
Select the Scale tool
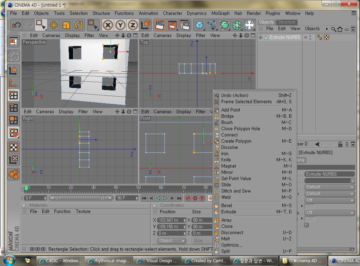[x=66, y=25]
